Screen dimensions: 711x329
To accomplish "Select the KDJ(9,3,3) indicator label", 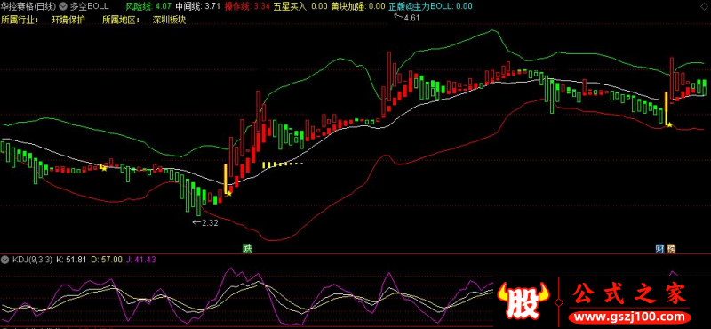I will coord(32,260).
